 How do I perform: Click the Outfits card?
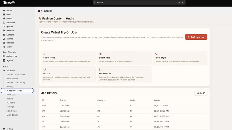click(x=68, y=75)
